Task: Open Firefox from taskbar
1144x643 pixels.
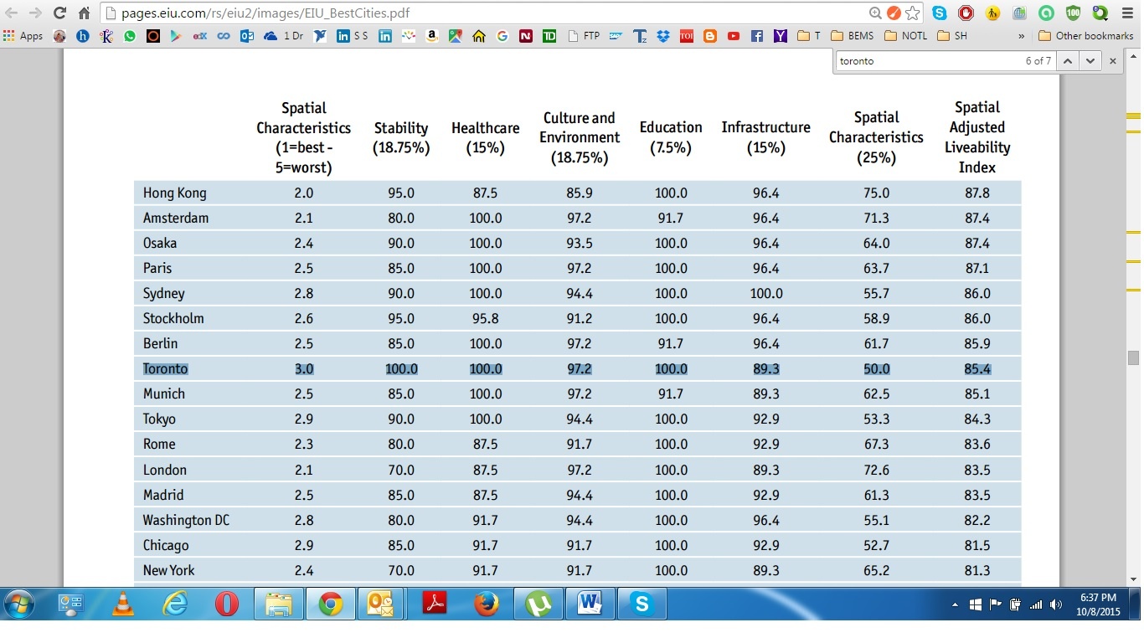Action: 486,604
